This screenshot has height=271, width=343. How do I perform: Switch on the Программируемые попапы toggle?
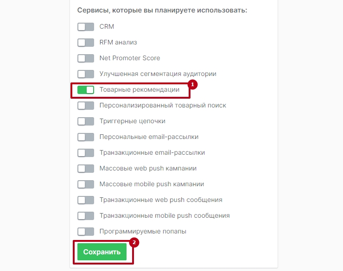(x=86, y=232)
